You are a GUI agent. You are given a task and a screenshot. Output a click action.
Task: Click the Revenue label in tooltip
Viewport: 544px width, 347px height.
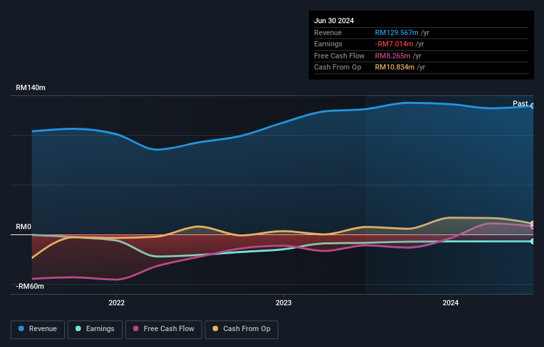[328, 32]
